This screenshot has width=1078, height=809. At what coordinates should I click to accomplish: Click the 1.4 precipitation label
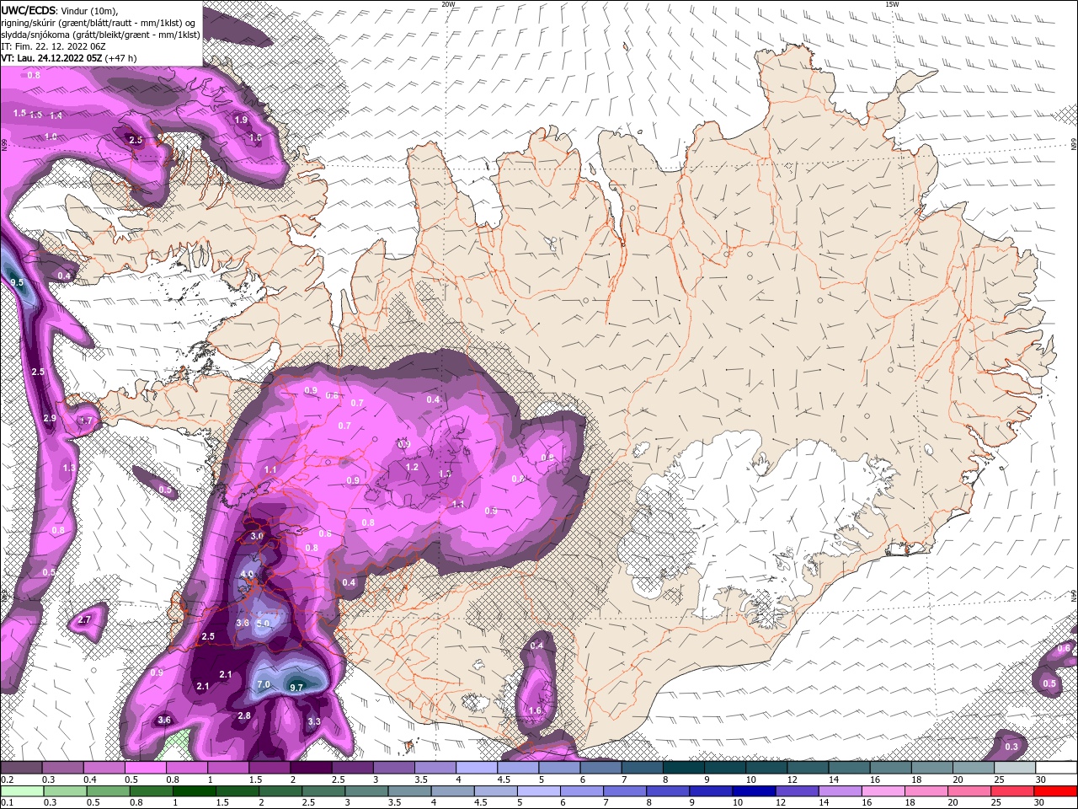click(56, 115)
